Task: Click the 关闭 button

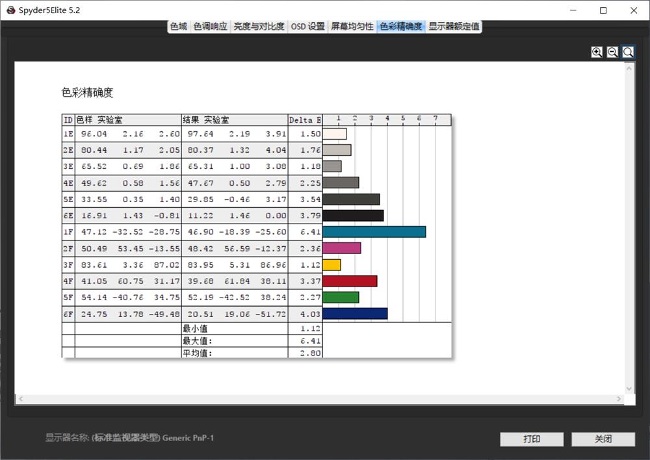Action: click(x=603, y=439)
